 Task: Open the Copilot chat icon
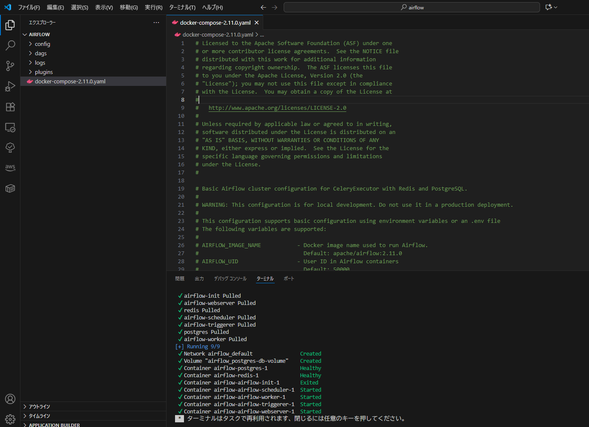[x=549, y=7]
